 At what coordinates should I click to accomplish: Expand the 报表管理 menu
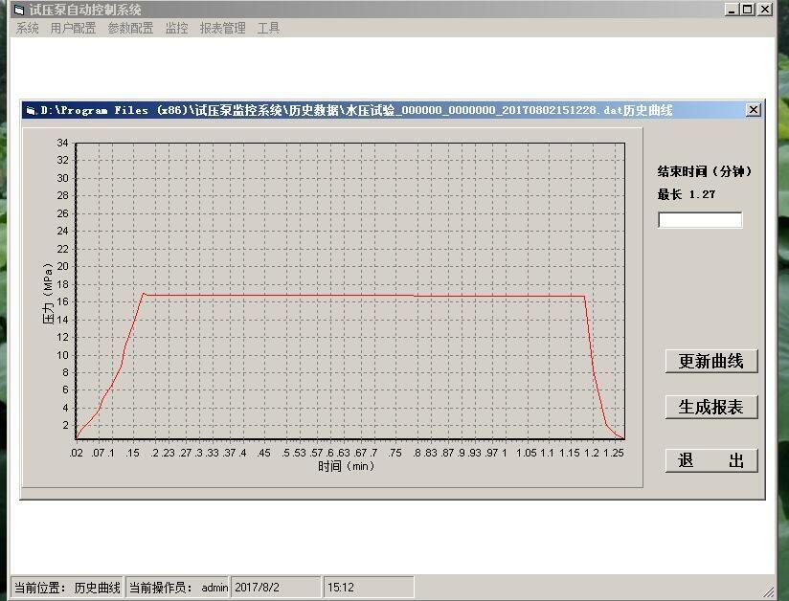[222, 29]
